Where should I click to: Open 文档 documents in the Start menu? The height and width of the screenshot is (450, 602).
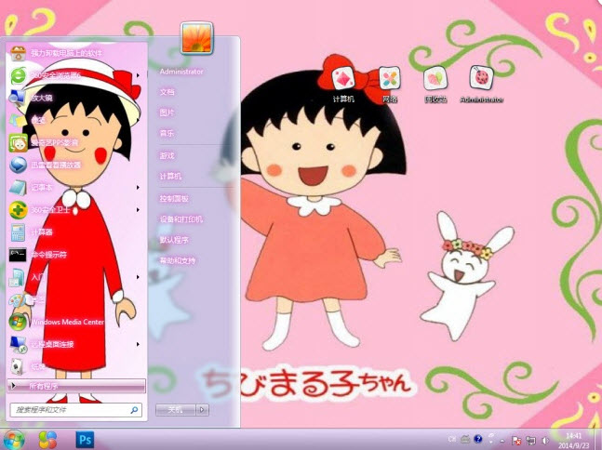[x=167, y=92]
